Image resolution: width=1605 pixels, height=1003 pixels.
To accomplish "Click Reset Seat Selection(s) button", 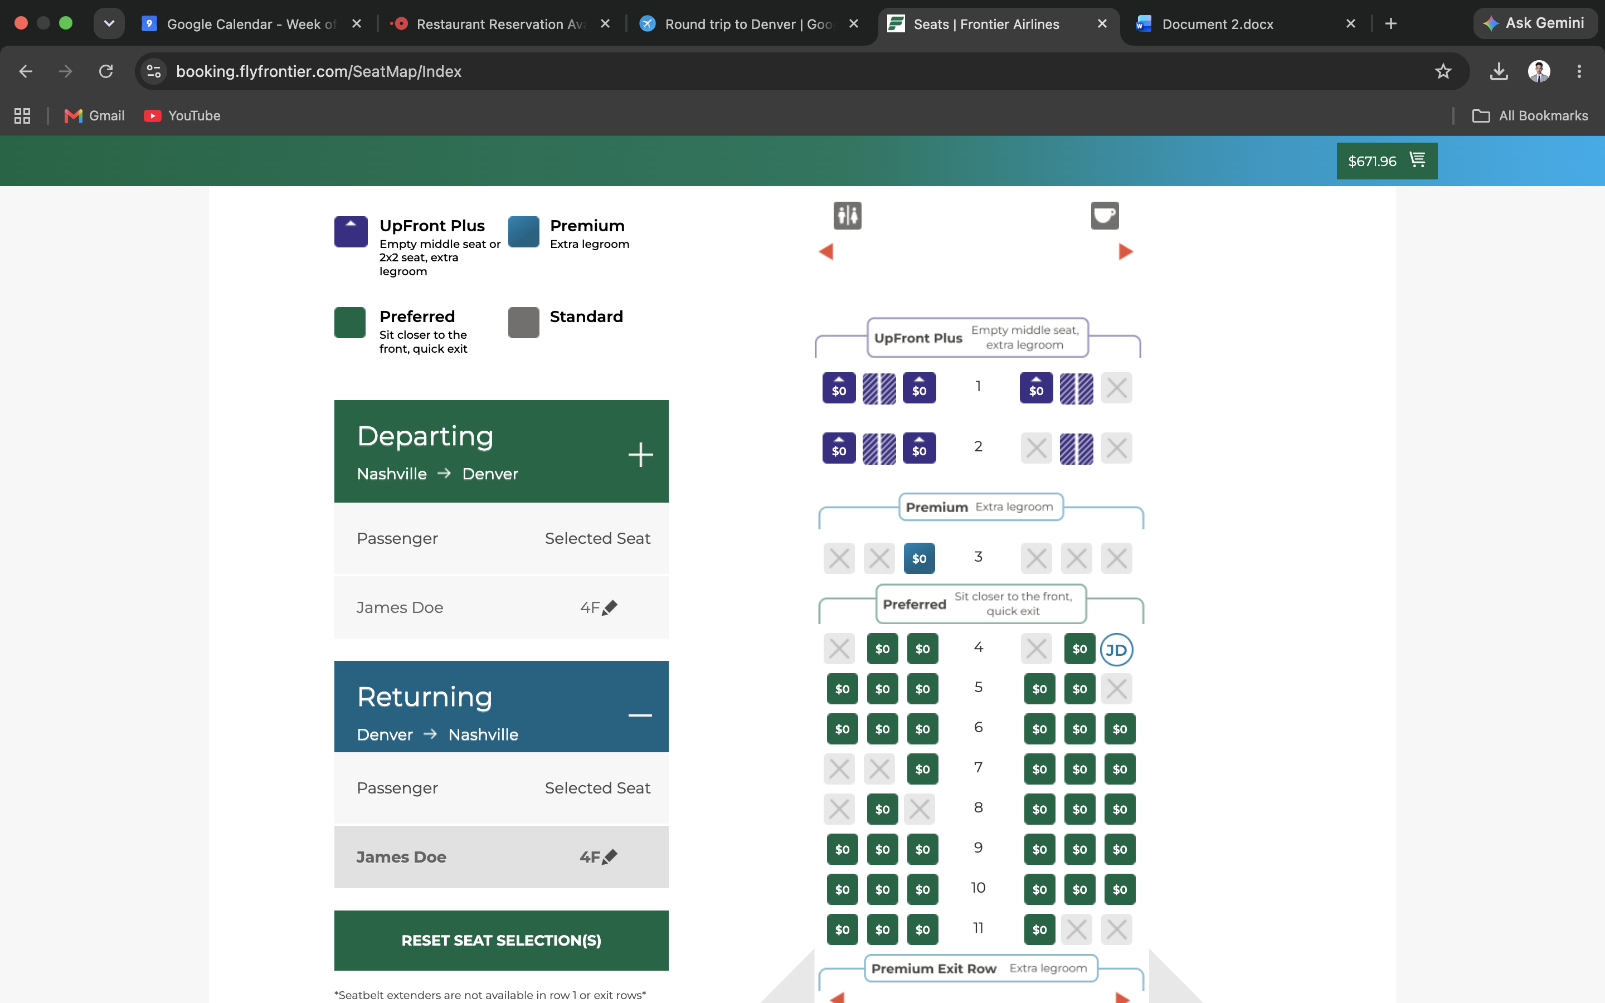I will point(501,940).
